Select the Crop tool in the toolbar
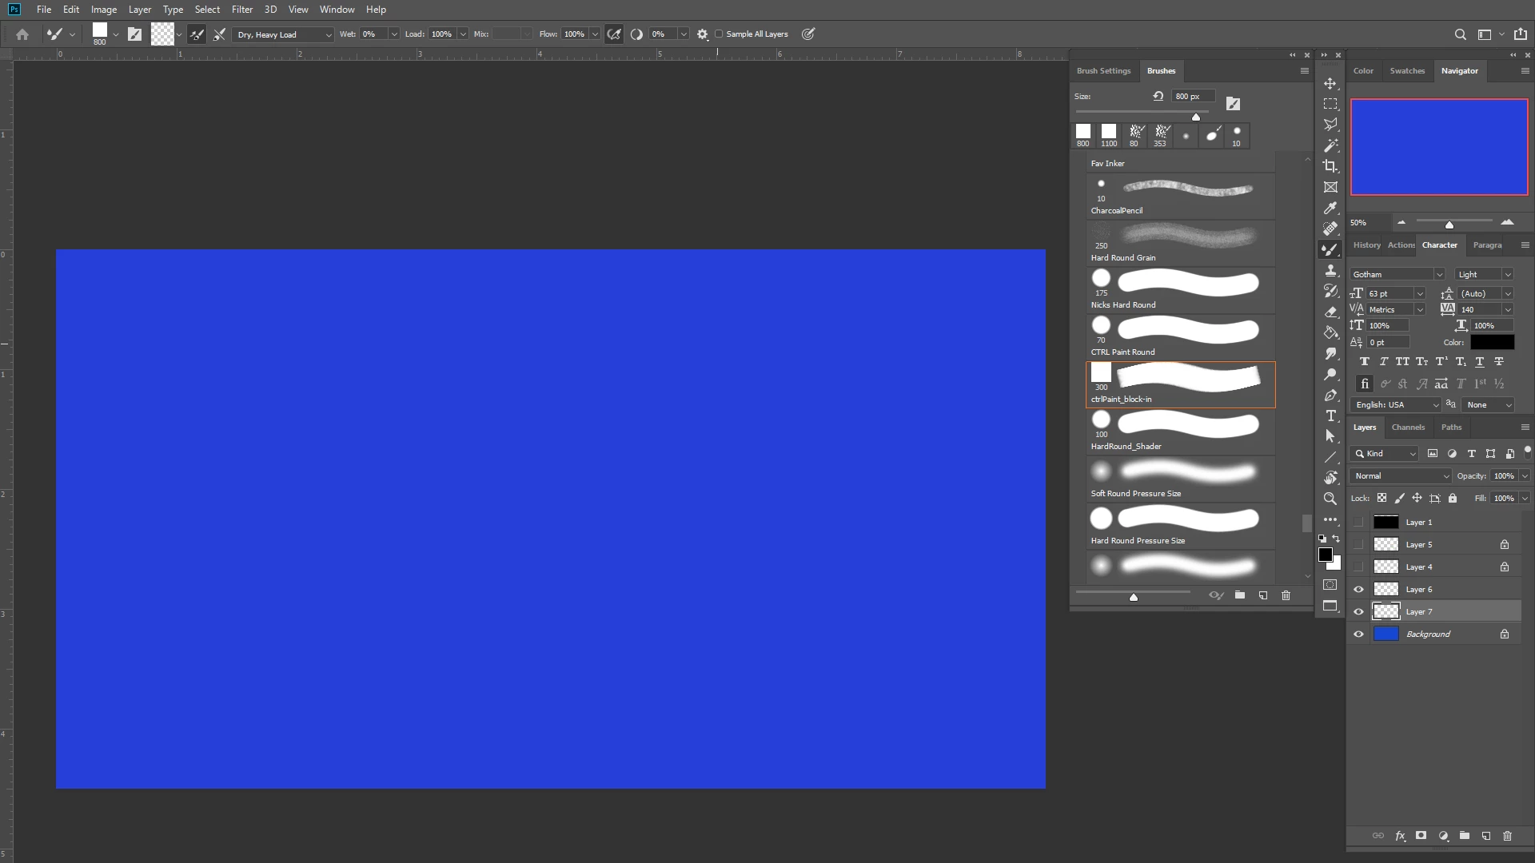Screen dimensions: 1535x863 [1330, 166]
